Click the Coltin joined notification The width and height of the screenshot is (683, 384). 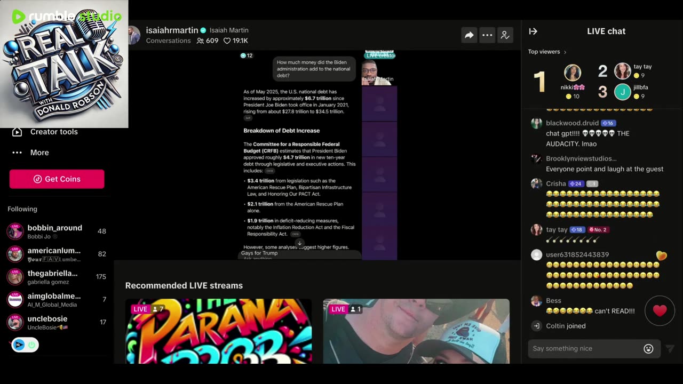[566, 326]
